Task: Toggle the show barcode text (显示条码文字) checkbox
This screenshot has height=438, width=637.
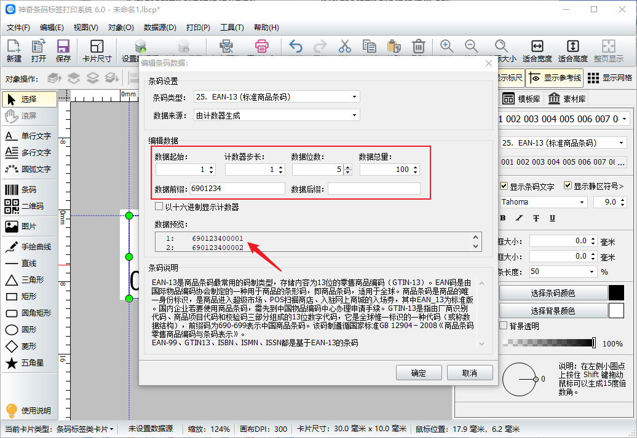Action: [x=504, y=186]
